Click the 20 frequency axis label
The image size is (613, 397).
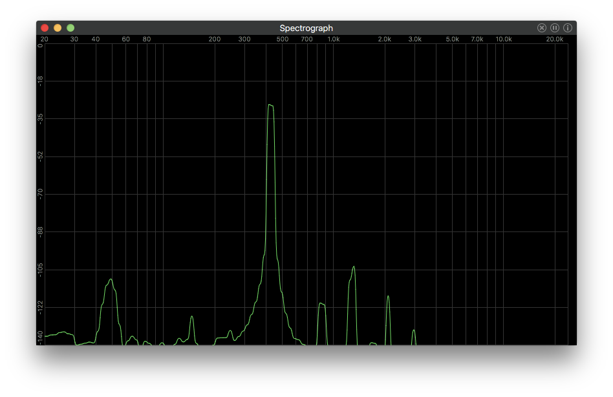(x=45, y=39)
